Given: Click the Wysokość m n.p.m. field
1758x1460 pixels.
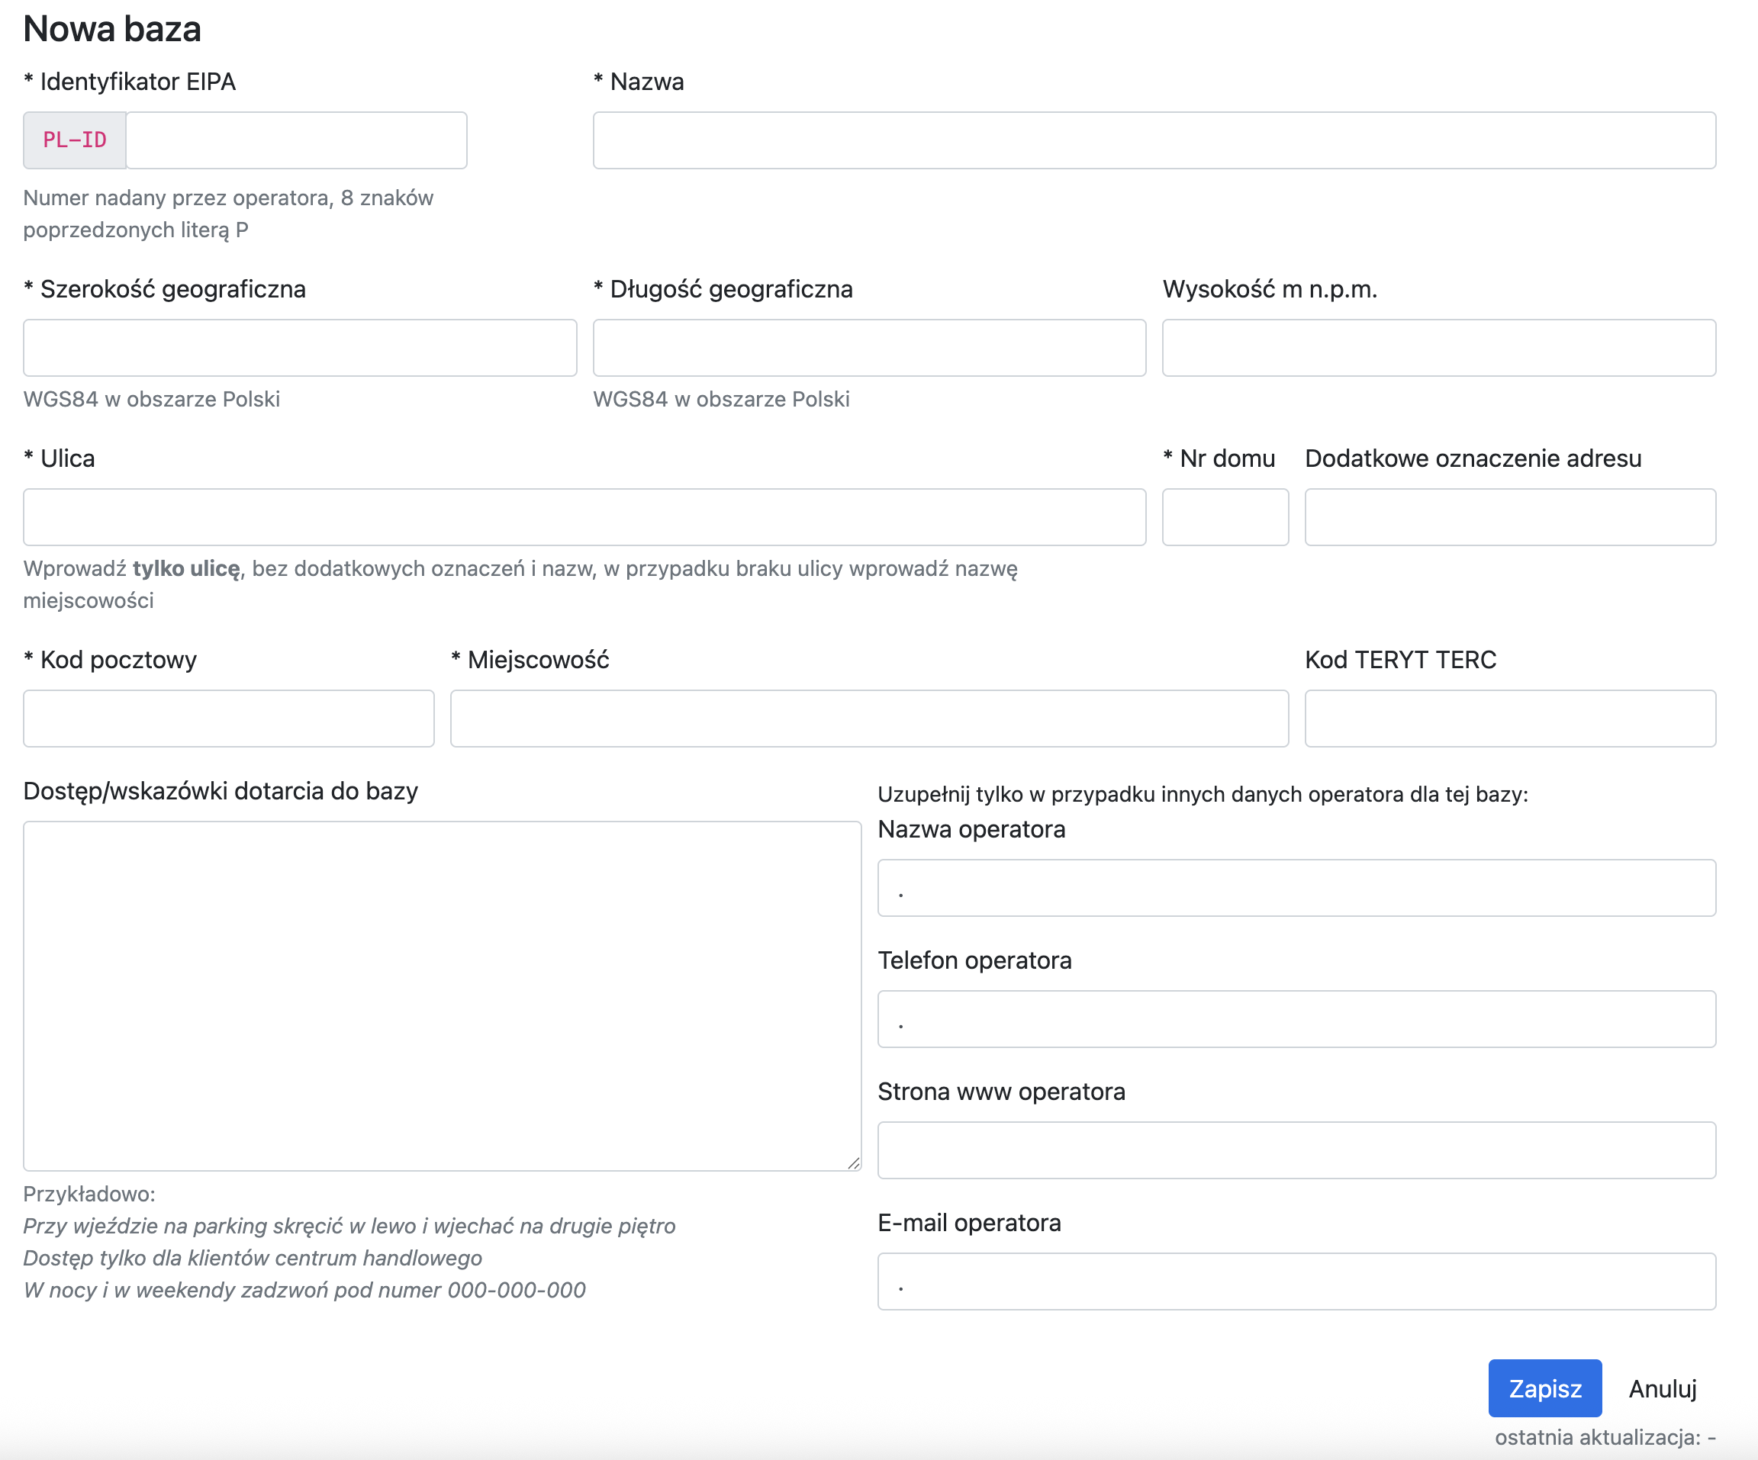Looking at the screenshot, I should pyautogui.click(x=1438, y=347).
